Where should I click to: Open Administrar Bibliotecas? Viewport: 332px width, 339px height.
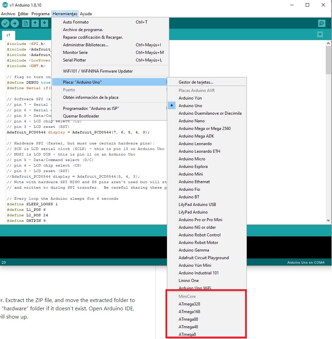[x=110, y=45]
